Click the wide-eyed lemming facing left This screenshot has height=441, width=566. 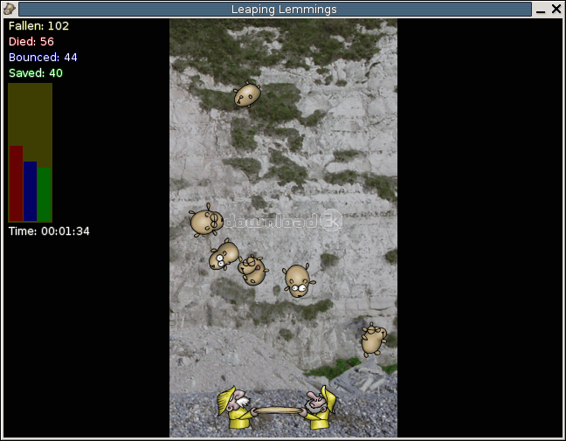pyautogui.click(x=224, y=254)
